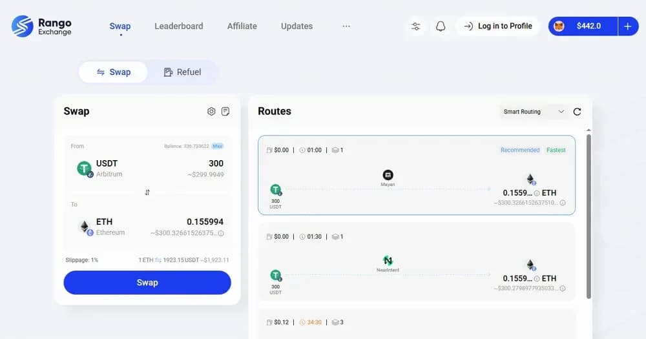The image size is (646, 339).
Task: Click the Recommended tag
Action: coord(520,150)
